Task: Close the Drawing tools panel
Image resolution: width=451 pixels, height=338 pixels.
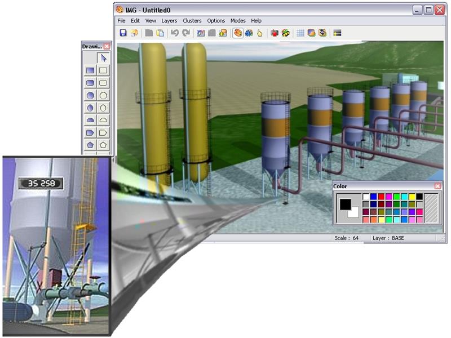Action: (107, 46)
